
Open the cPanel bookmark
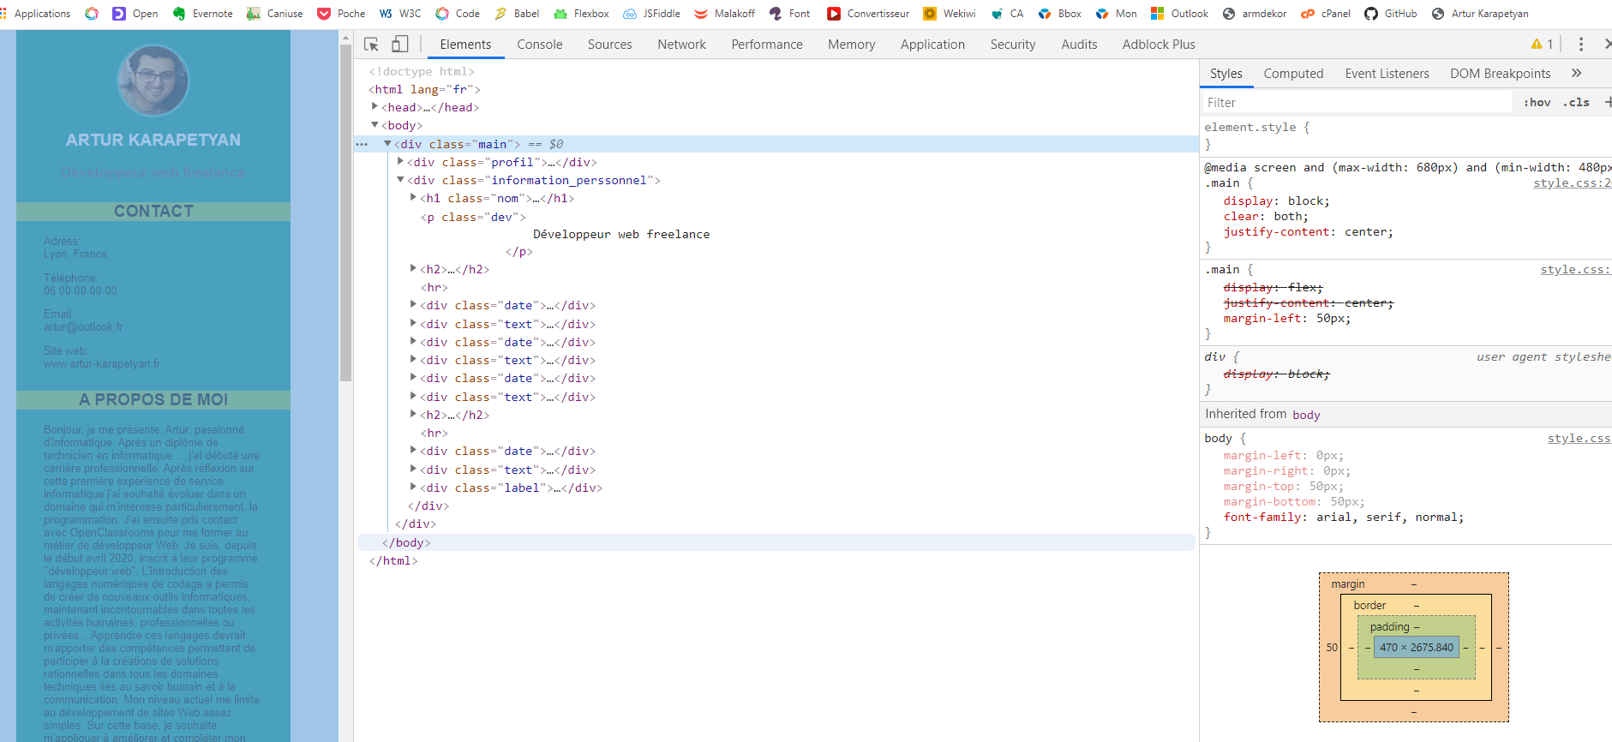tap(1326, 14)
